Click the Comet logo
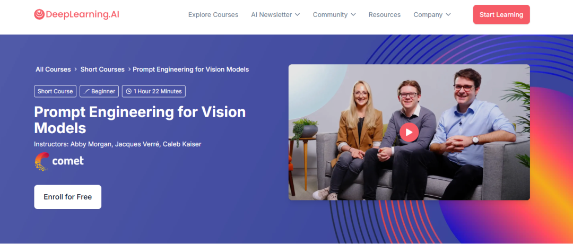Viewport: 573px width, 244px height. click(x=59, y=161)
